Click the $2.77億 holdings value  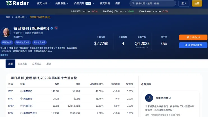click(101, 43)
